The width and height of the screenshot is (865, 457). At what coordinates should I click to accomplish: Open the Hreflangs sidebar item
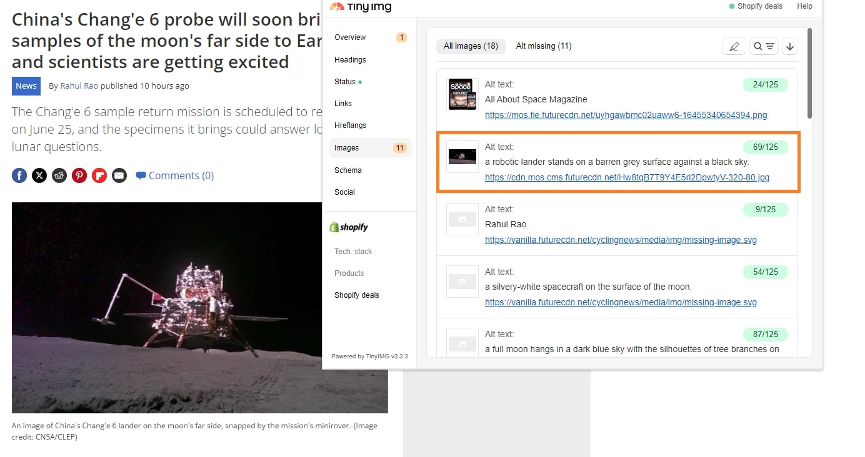click(x=350, y=125)
